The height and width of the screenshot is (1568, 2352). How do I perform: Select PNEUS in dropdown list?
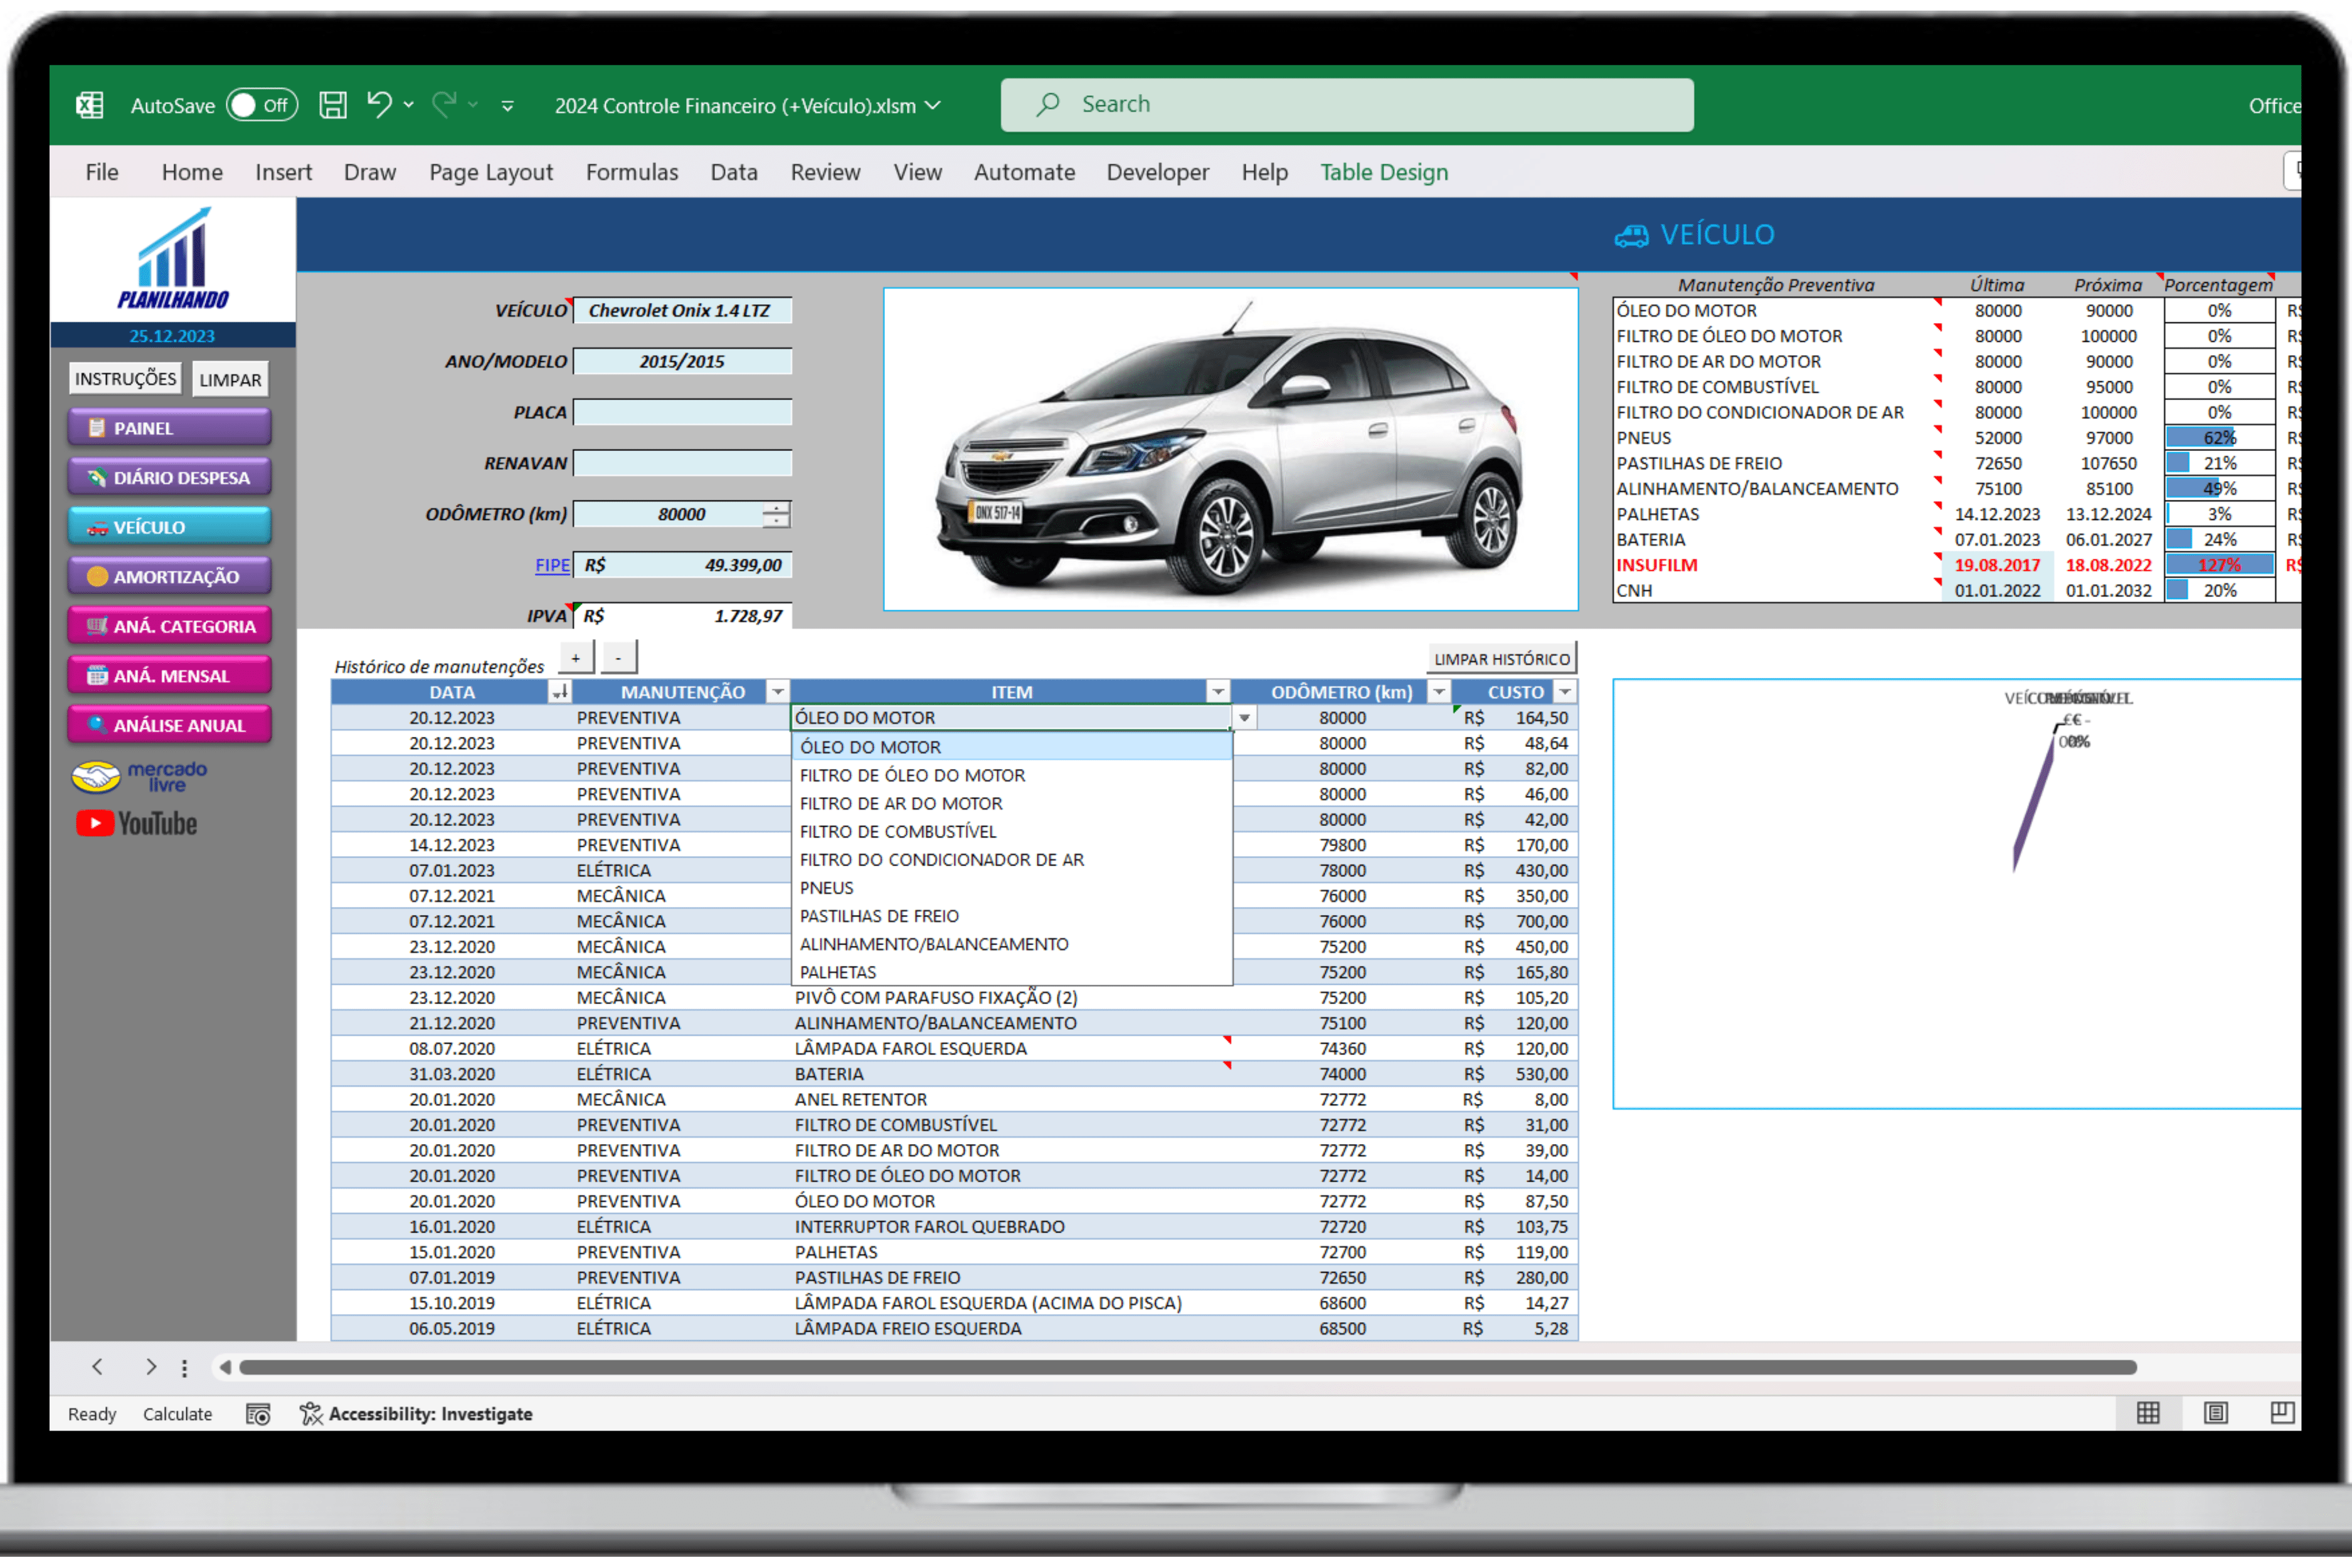(1011, 888)
